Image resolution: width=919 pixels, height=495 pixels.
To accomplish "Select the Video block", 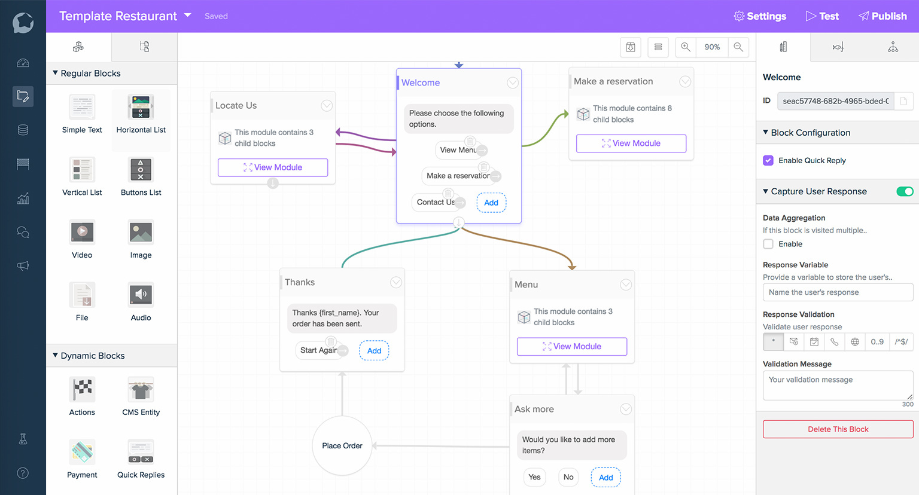I will click(x=82, y=239).
